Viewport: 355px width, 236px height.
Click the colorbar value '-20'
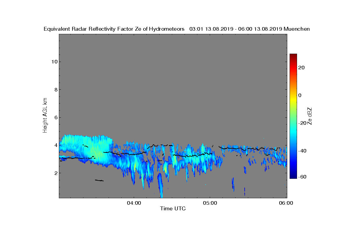tap(302, 123)
